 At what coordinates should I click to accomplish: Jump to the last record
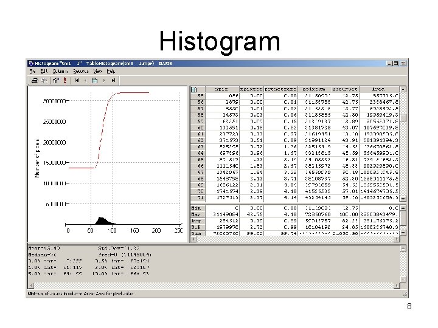point(113,81)
